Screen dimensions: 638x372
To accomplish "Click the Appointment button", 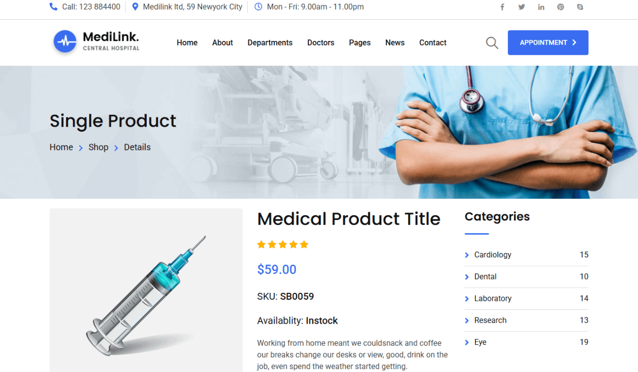I will (x=548, y=43).
